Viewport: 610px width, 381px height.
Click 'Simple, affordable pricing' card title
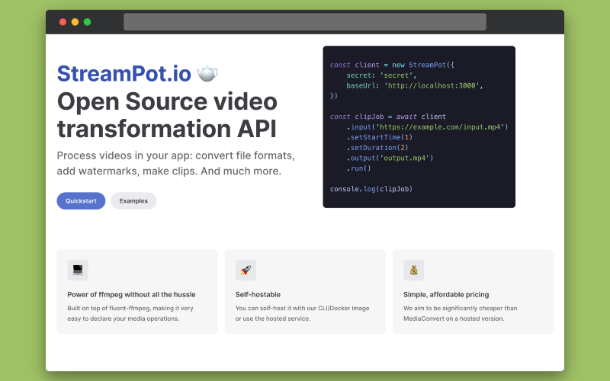[446, 295]
